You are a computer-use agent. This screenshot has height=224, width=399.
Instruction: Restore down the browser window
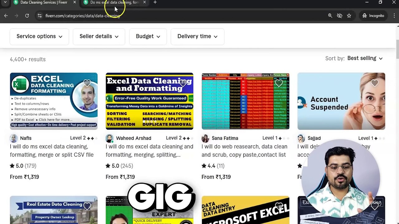(380, 2)
